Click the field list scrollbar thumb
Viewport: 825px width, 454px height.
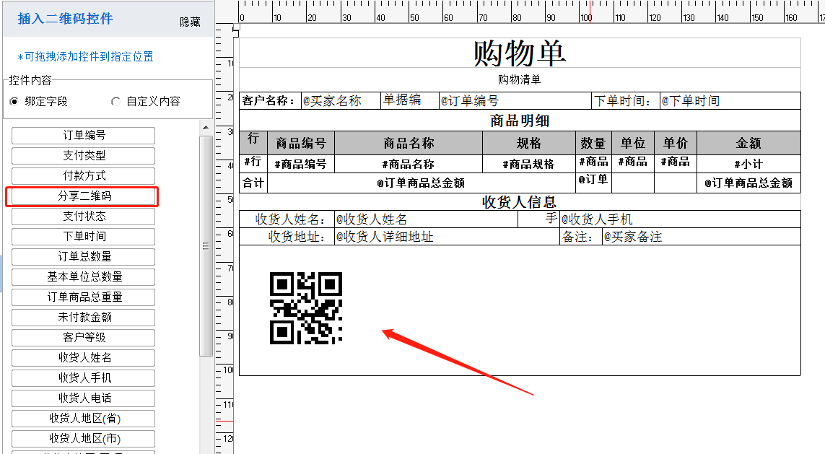206,245
